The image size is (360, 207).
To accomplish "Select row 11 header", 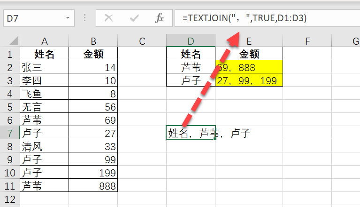I will pyautogui.click(x=10, y=186).
